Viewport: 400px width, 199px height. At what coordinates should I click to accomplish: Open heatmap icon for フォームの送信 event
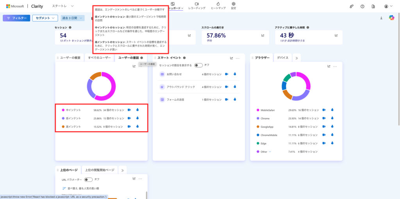(235, 100)
